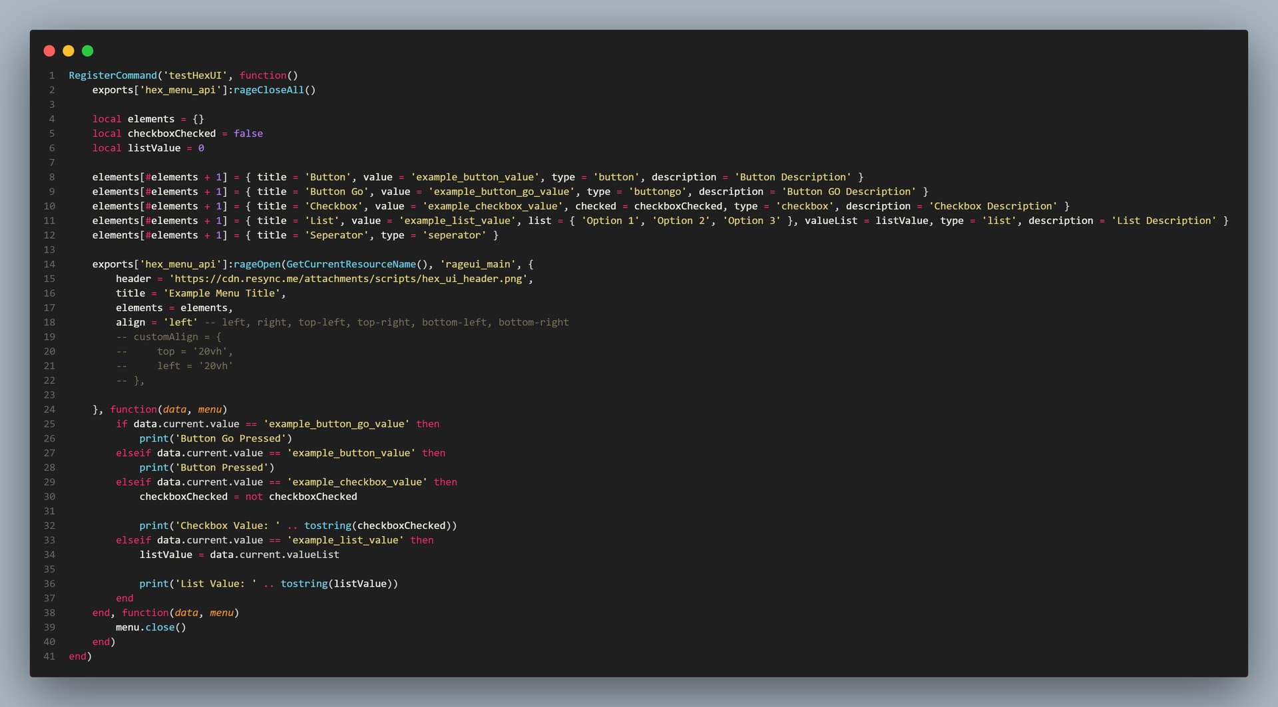1278x707 pixels.
Task: Click the rageCloseAll function call
Action: click(268, 90)
